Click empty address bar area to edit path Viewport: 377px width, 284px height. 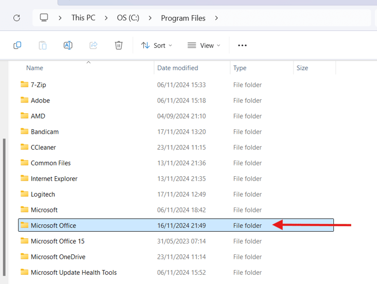(296, 18)
